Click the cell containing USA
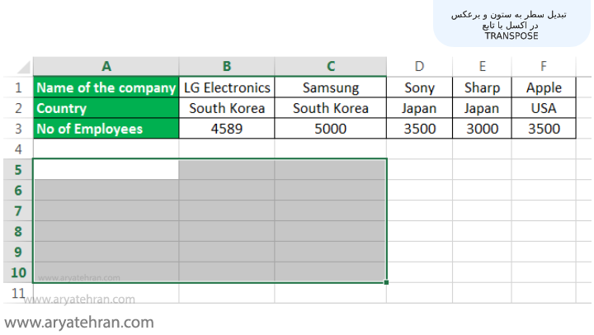The height and width of the screenshot is (335, 594). 544,108
